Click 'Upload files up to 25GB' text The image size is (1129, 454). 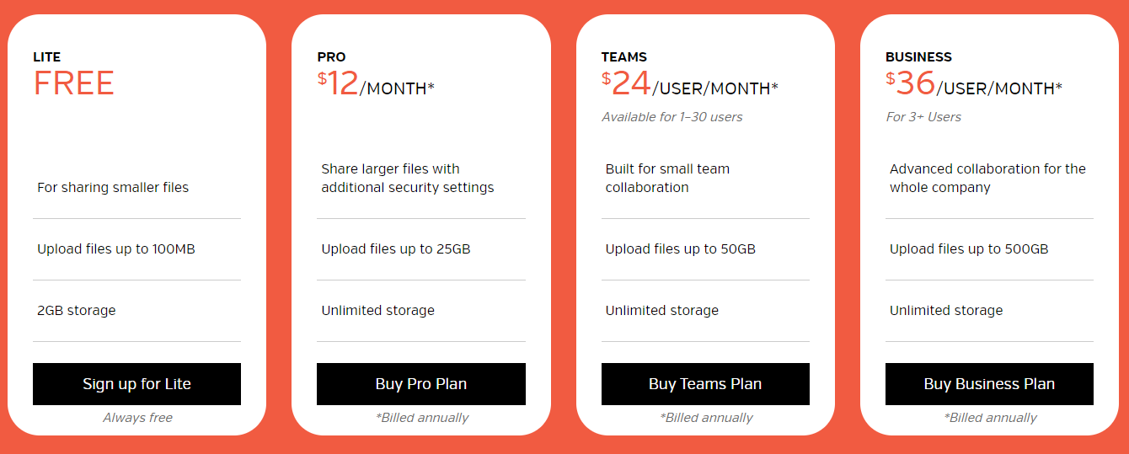point(396,249)
